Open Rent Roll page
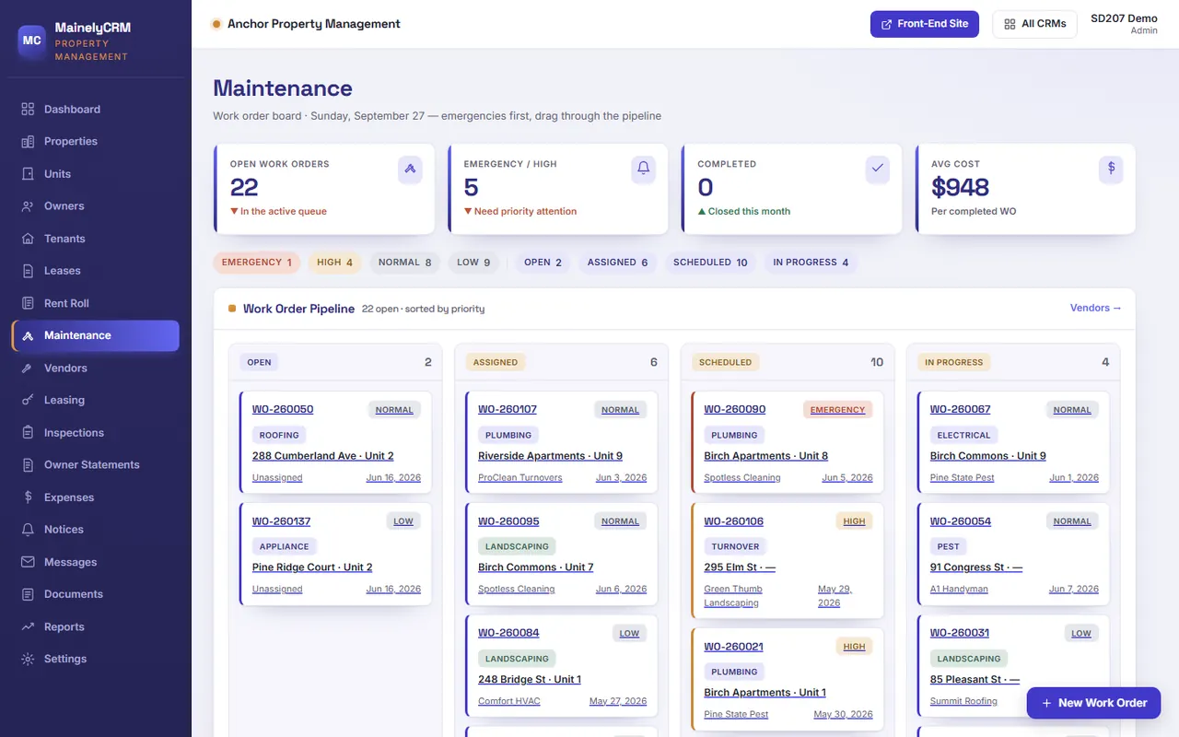 [x=96, y=303]
